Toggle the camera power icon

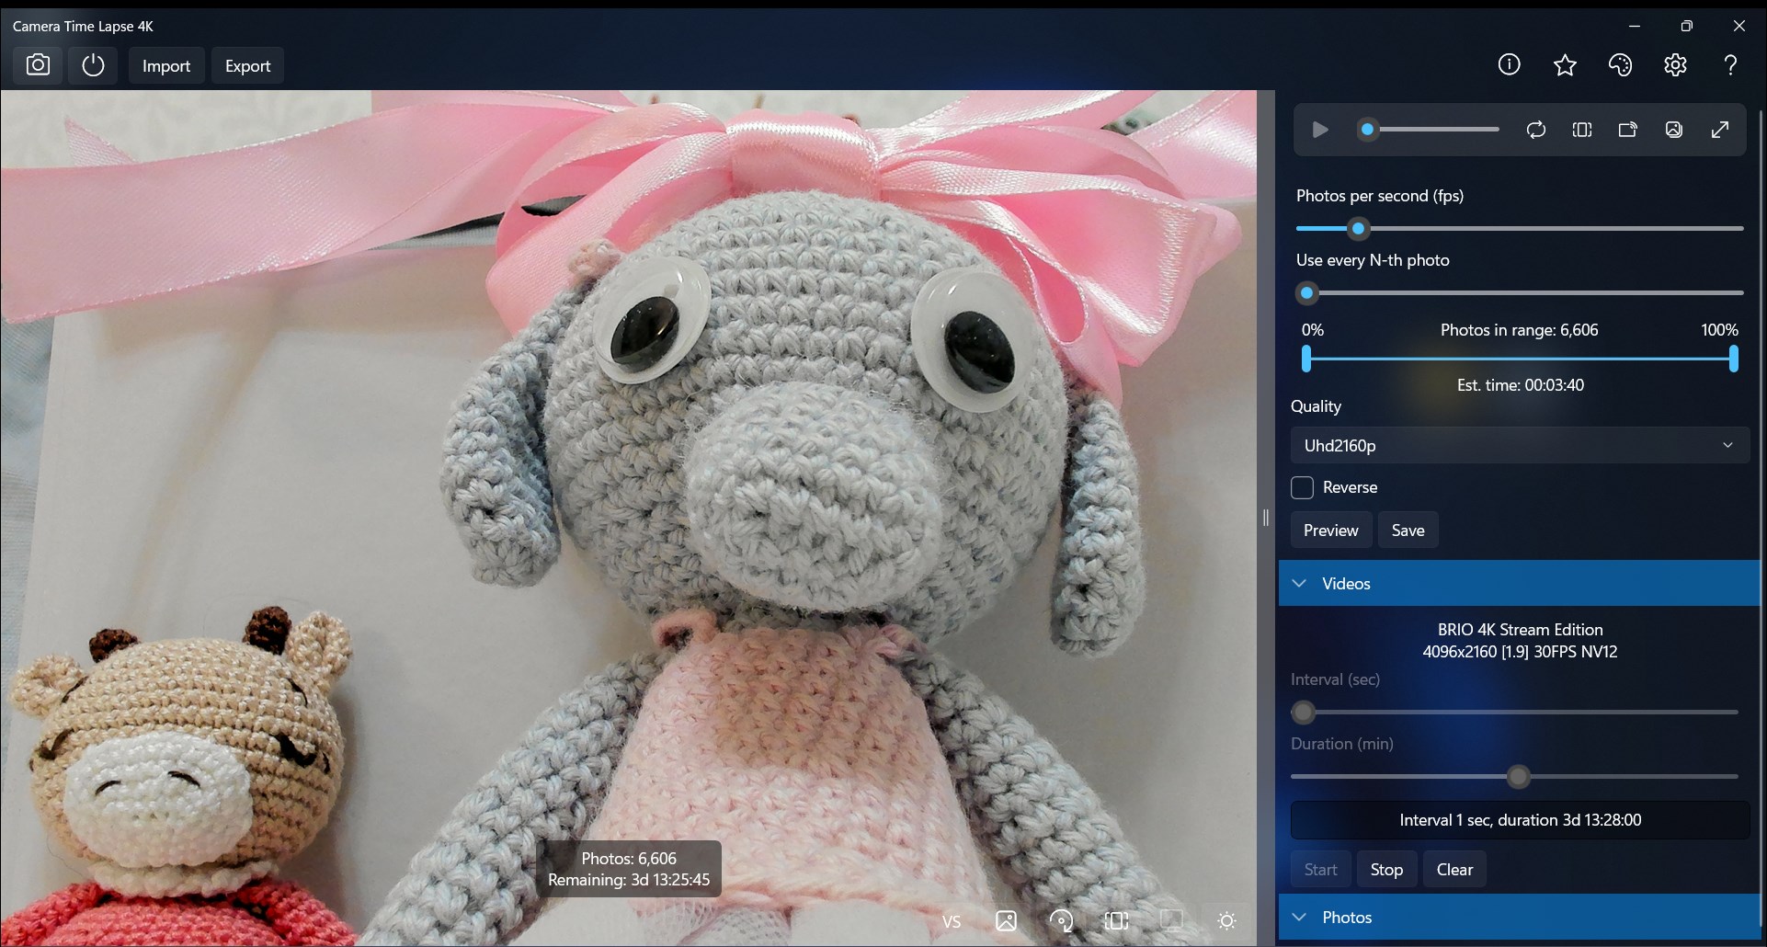[x=93, y=65]
